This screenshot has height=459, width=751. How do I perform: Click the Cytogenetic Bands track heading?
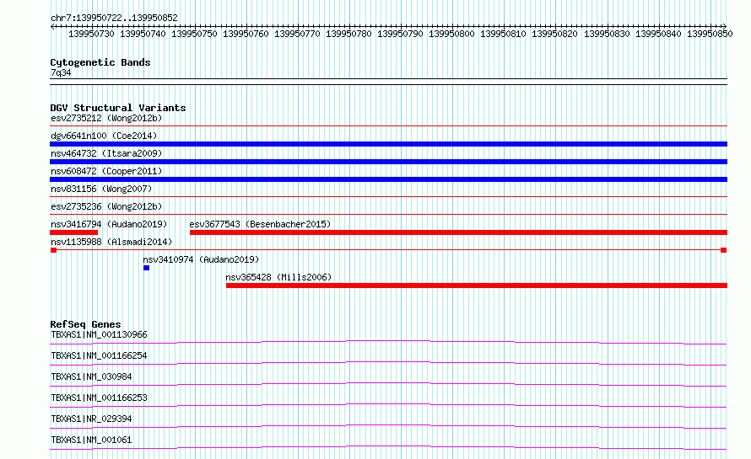pos(100,62)
